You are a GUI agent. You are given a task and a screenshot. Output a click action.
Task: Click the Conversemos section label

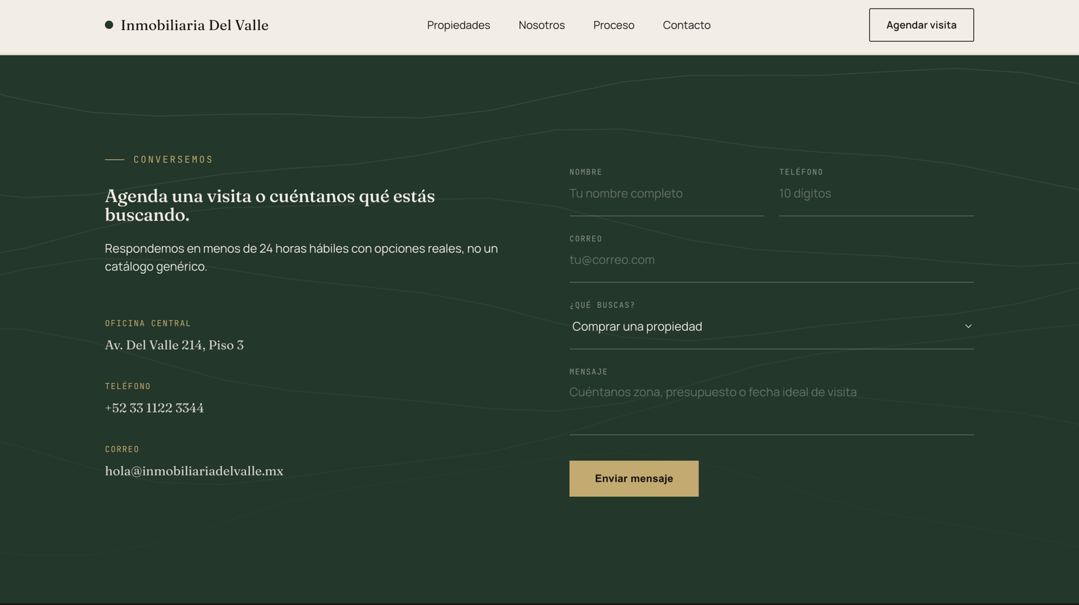click(173, 160)
